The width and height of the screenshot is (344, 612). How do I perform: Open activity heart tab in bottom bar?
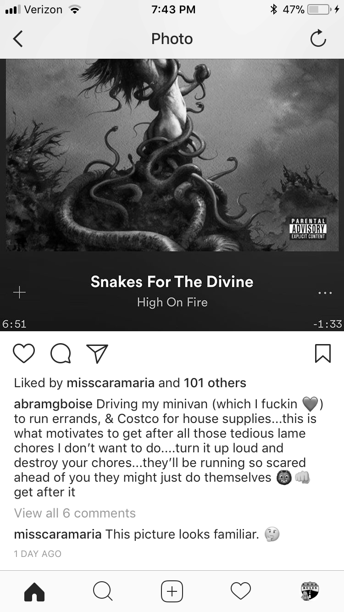tap(241, 591)
